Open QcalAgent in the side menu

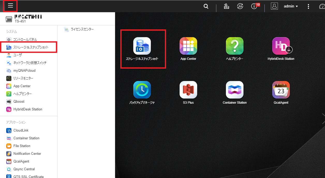[x=18, y=161]
